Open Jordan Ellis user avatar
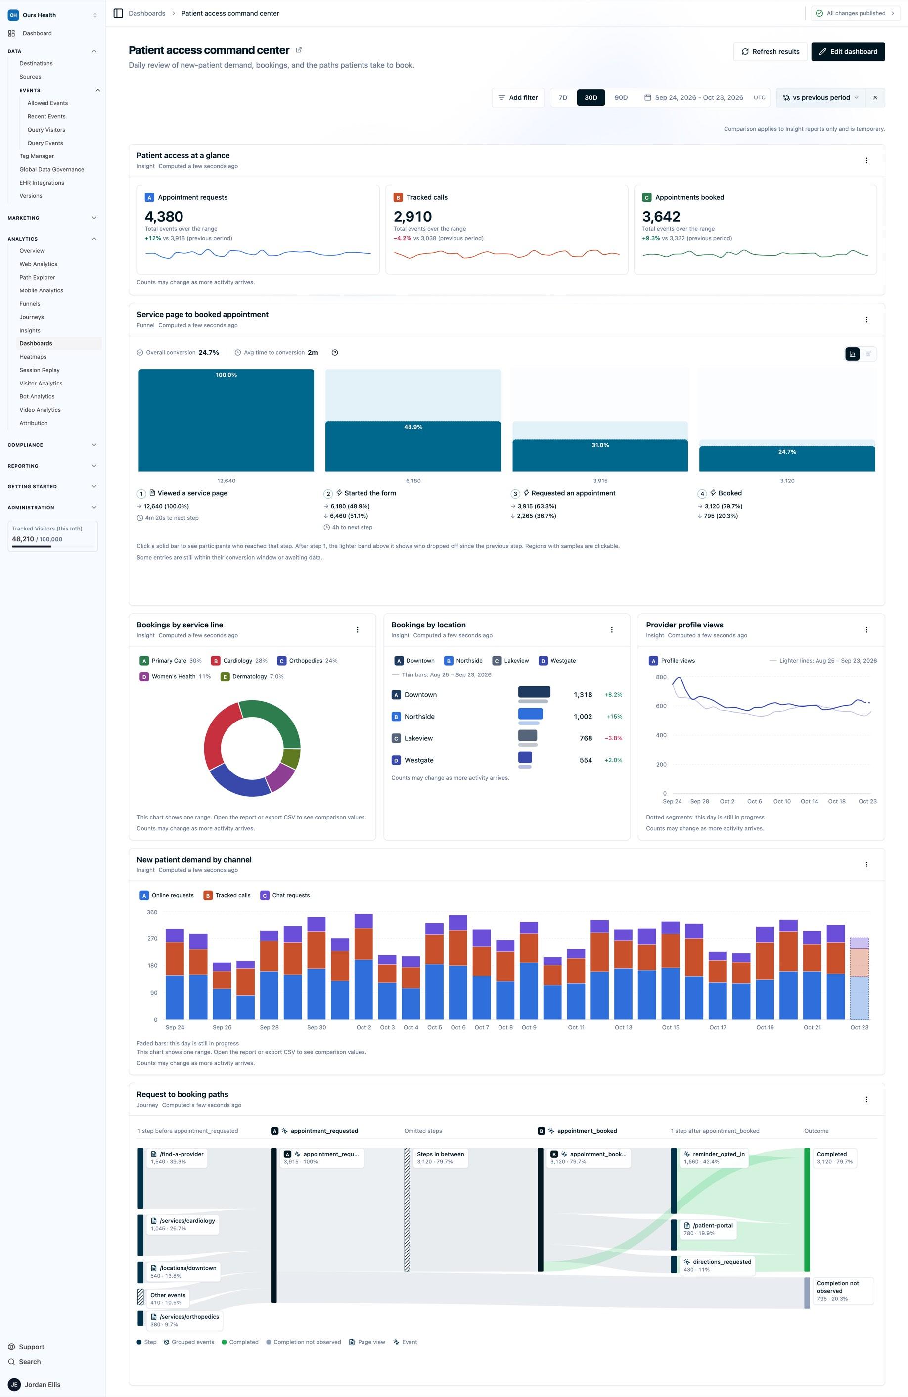This screenshot has width=908, height=1397. pos(14,1384)
